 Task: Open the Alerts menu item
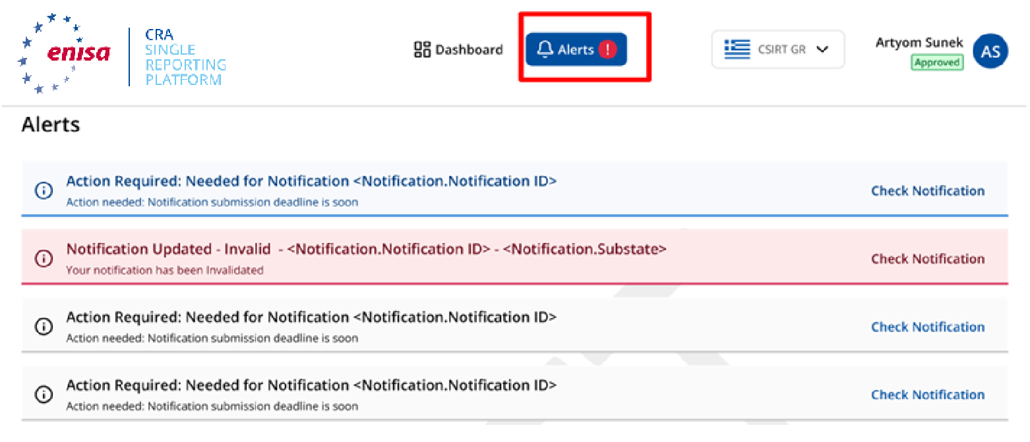click(x=576, y=49)
